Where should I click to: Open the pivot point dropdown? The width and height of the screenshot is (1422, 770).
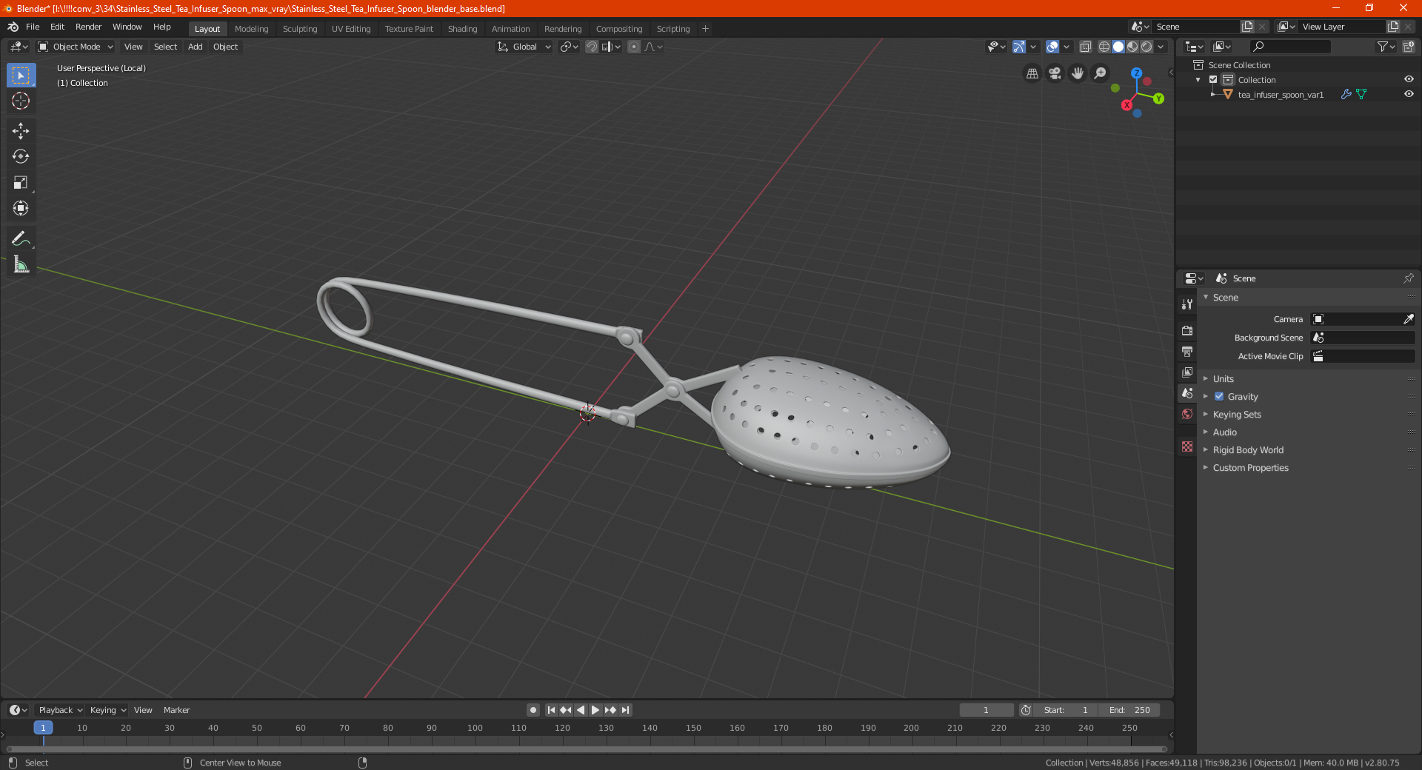point(570,47)
